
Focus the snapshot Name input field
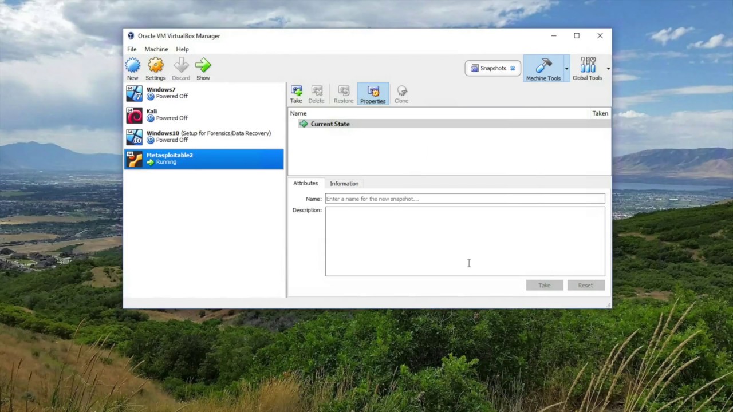point(465,199)
